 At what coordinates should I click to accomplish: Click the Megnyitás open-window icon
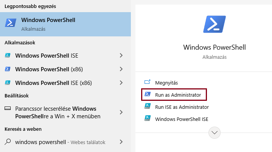pos(147,82)
